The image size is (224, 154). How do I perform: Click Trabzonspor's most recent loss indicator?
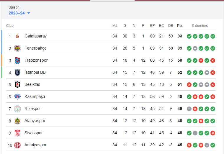[x=213, y=60]
